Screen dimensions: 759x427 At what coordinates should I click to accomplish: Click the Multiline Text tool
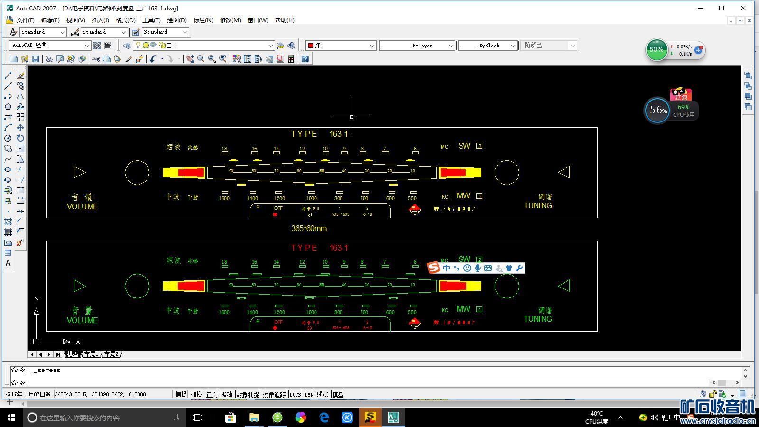point(8,263)
